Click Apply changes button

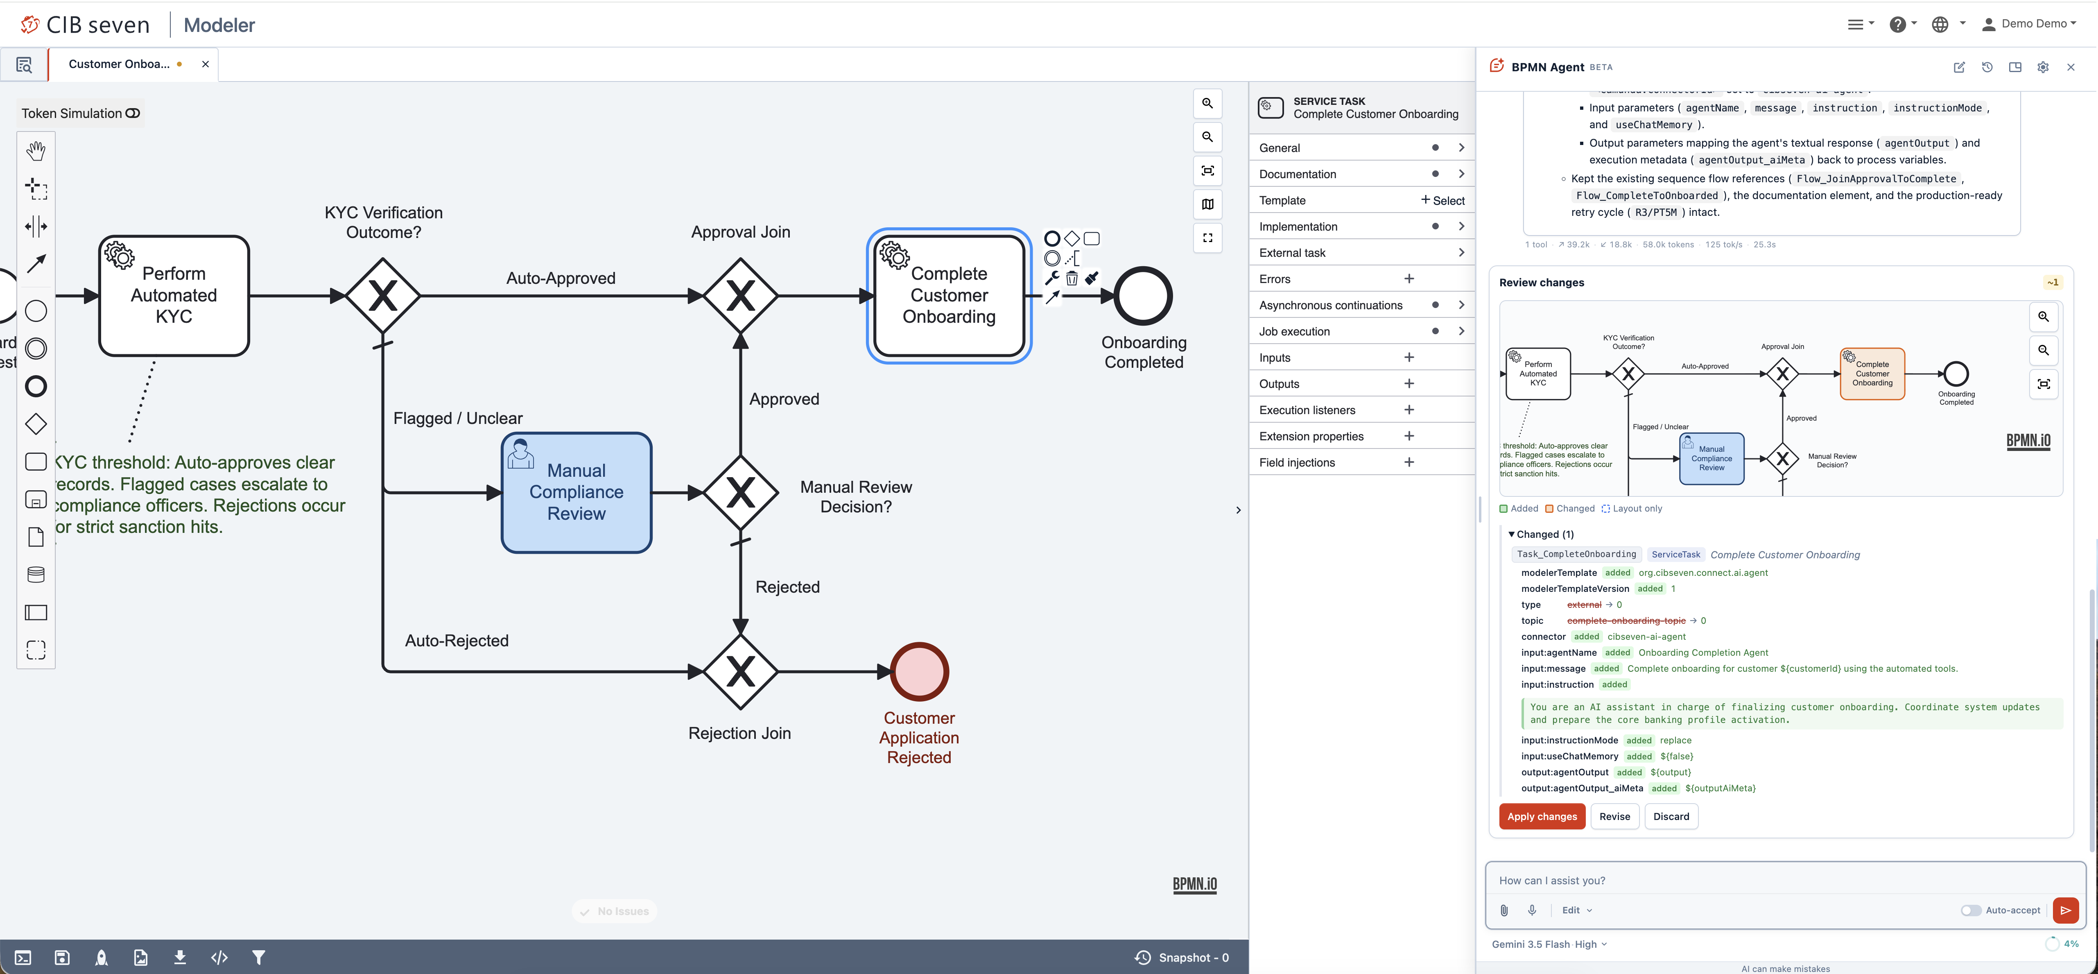(x=1542, y=817)
